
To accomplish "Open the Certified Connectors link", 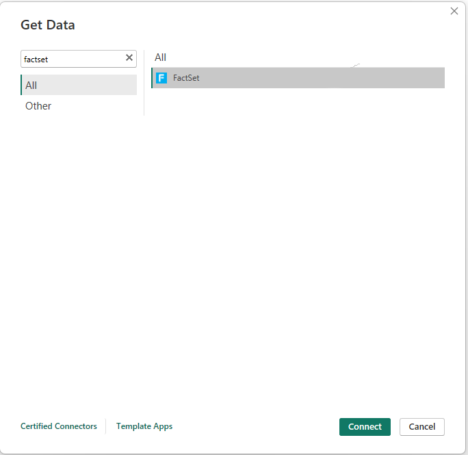I will [x=59, y=426].
